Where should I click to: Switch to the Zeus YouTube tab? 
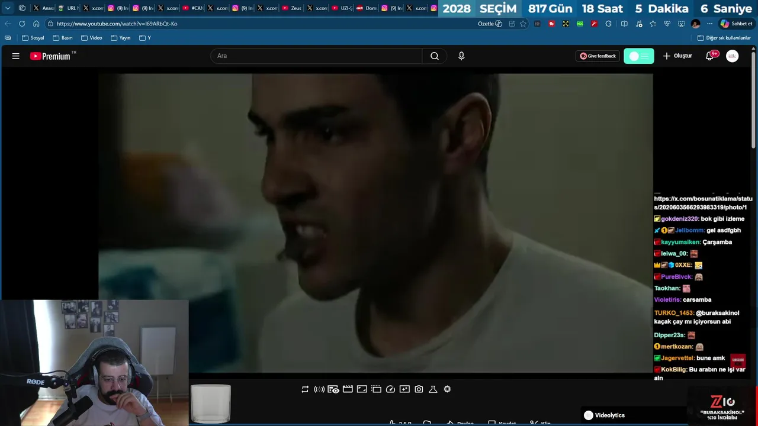tap(292, 8)
